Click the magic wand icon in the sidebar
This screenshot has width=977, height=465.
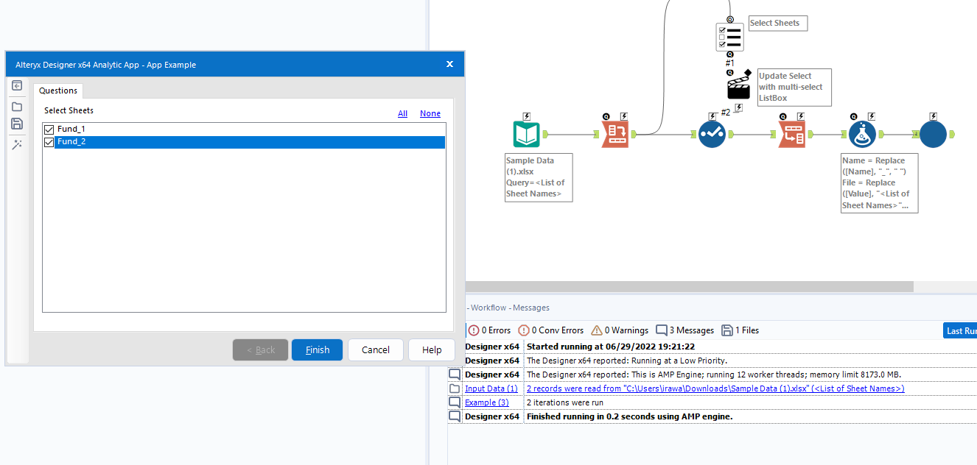[x=16, y=144]
